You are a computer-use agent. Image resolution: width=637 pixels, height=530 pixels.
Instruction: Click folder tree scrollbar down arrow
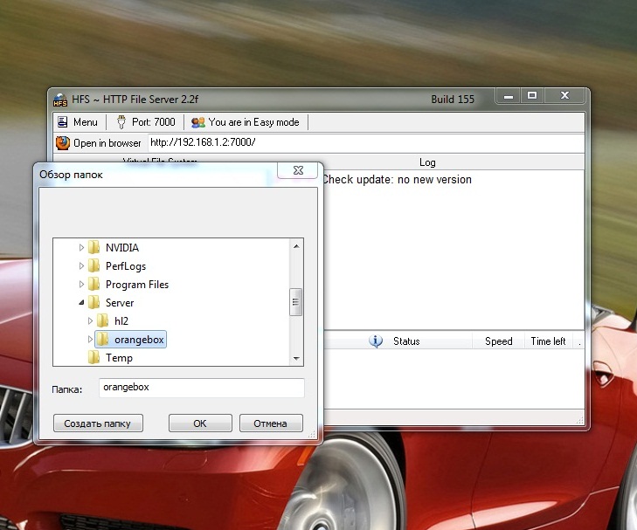click(x=296, y=358)
